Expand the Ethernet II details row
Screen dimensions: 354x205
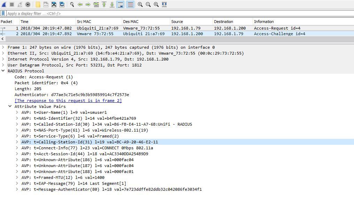3,53
